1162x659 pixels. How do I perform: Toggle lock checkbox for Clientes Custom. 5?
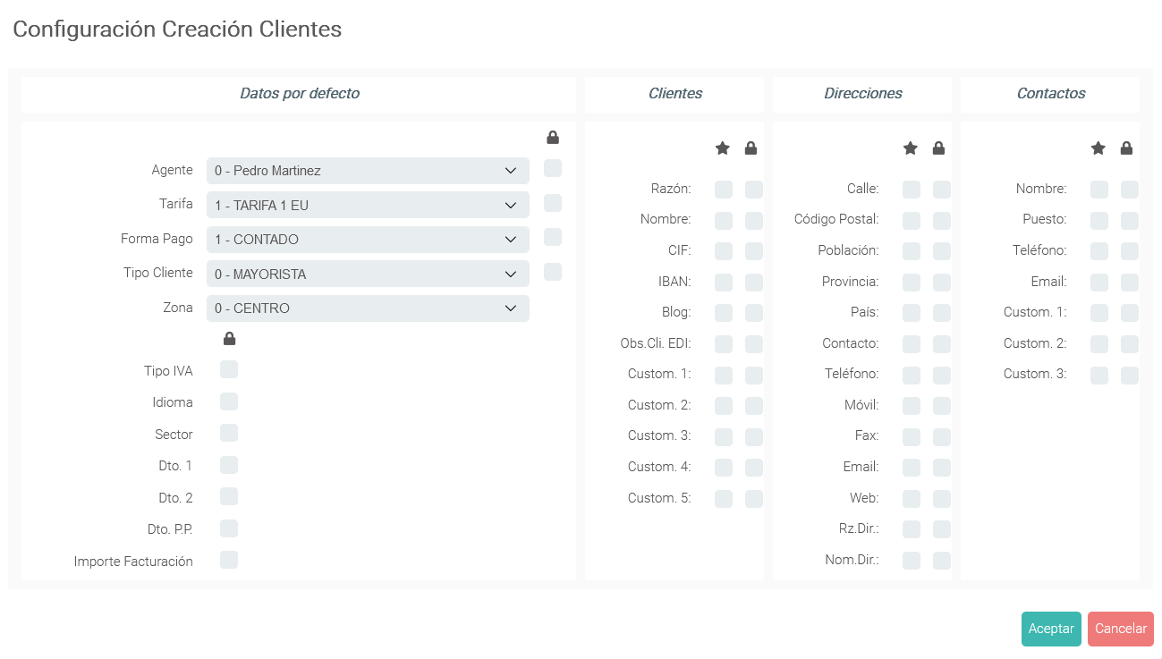tap(754, 499)
